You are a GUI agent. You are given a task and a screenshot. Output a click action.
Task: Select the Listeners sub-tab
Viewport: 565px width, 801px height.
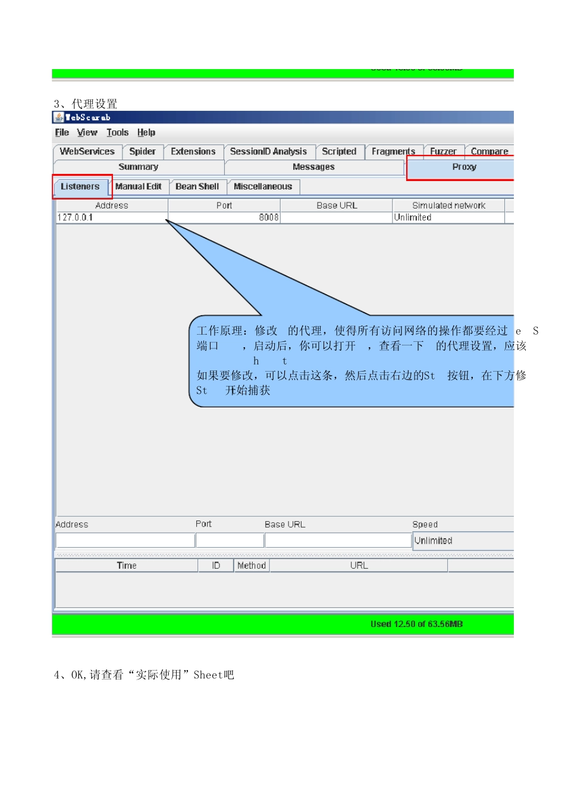click(80, 187)
